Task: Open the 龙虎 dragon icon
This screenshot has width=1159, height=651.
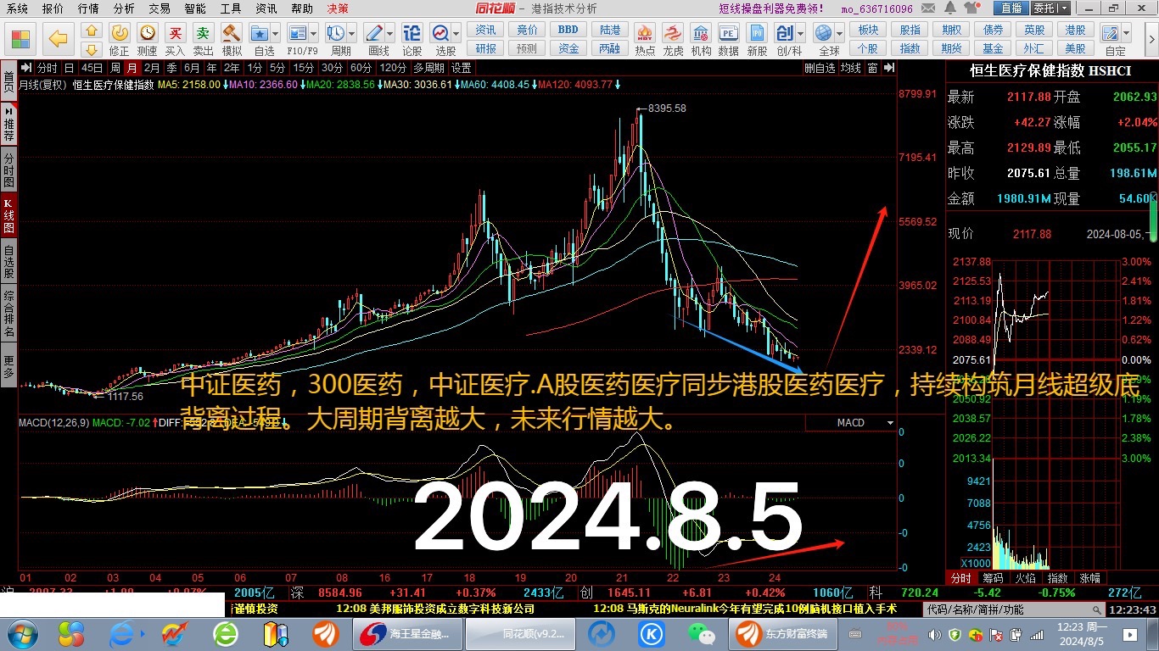Action: click(x=673, y=32)
